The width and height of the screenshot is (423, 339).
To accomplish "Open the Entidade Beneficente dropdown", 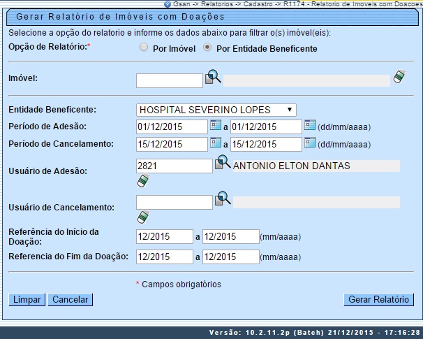I will click(216, 110).
